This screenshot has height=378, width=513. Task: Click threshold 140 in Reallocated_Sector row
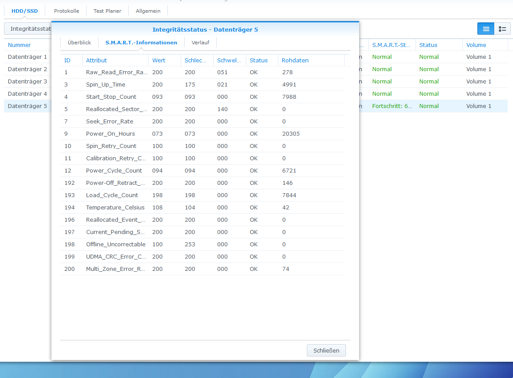(222, 109)
